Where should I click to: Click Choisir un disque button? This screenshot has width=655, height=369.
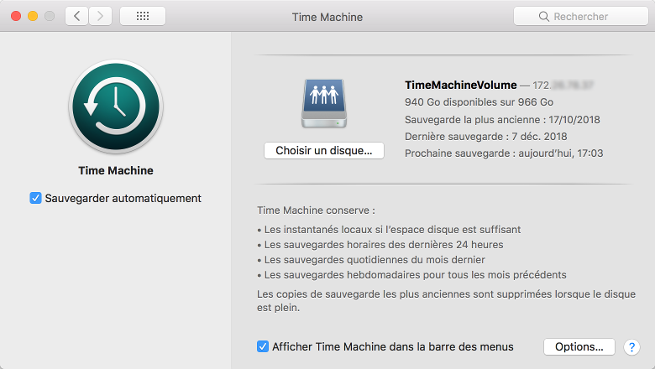[323, 150]
